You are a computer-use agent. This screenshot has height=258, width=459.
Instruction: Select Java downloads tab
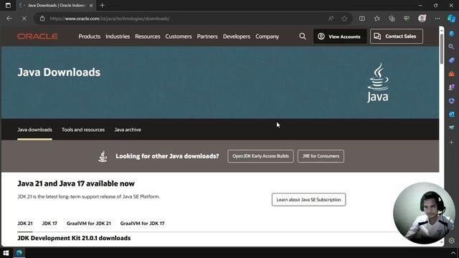point(34,130)
